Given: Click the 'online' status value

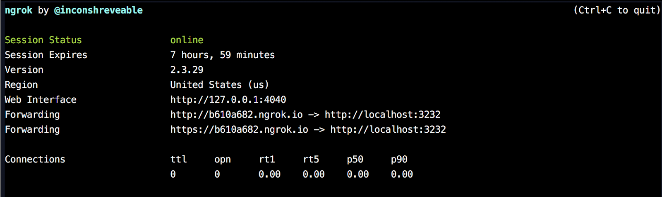Looking at the screenshot, I should (x=187, y=40).
